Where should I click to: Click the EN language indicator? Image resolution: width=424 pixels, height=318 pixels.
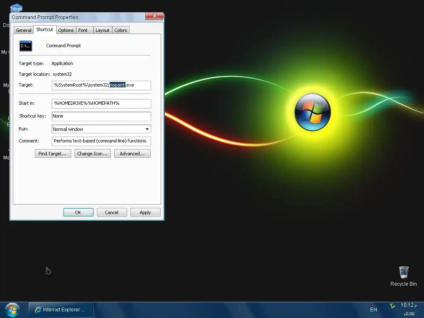[x=373, y=310]
